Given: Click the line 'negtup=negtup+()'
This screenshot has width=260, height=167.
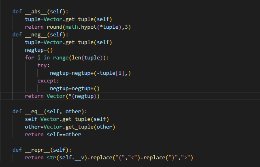Looking at the screenshot, I should coord(75,89).
